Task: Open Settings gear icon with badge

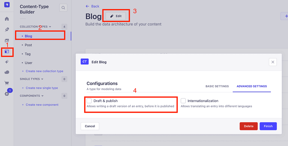Action: click(x=7, y=94)
